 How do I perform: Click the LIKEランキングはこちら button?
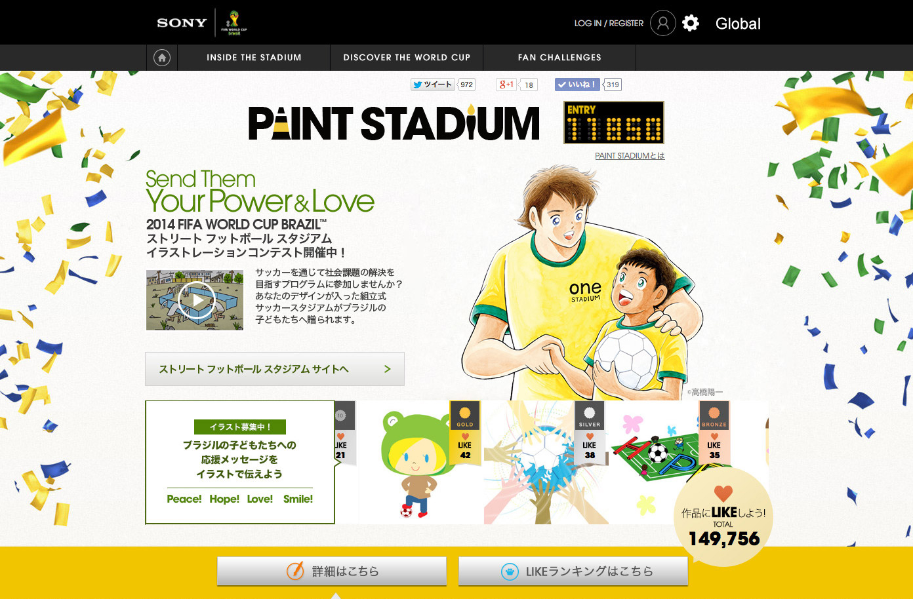[573, 571]
